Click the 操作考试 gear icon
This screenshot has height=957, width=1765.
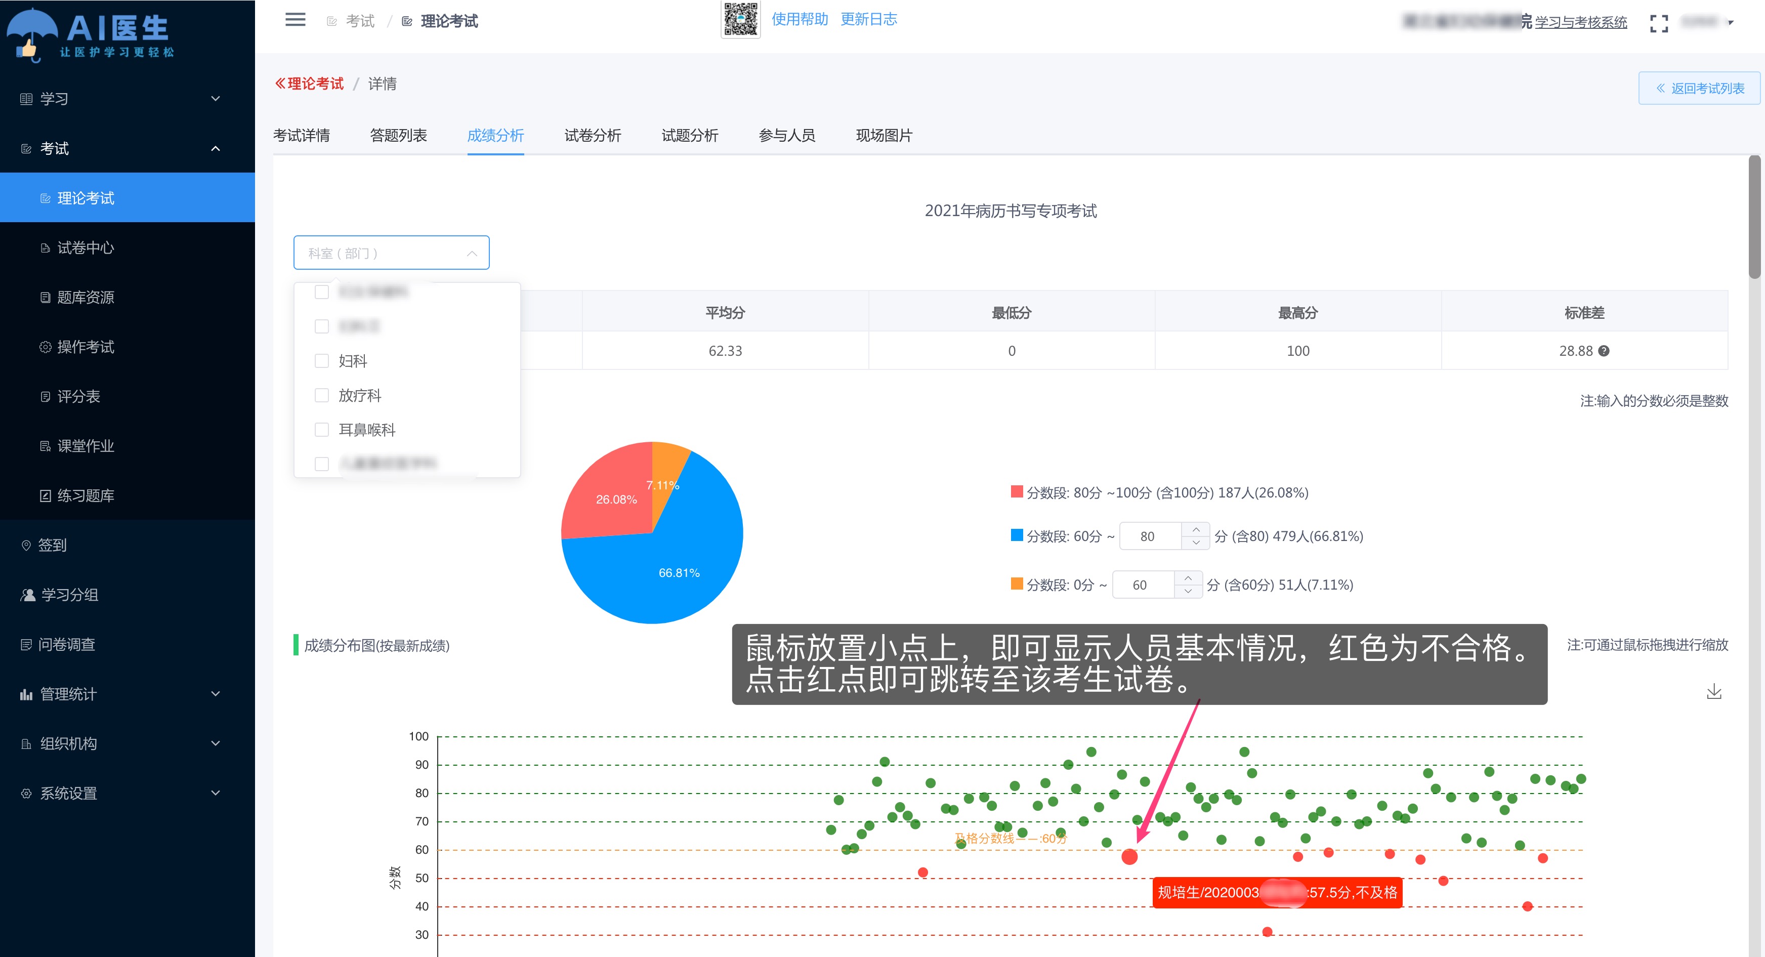click(45, 347)
